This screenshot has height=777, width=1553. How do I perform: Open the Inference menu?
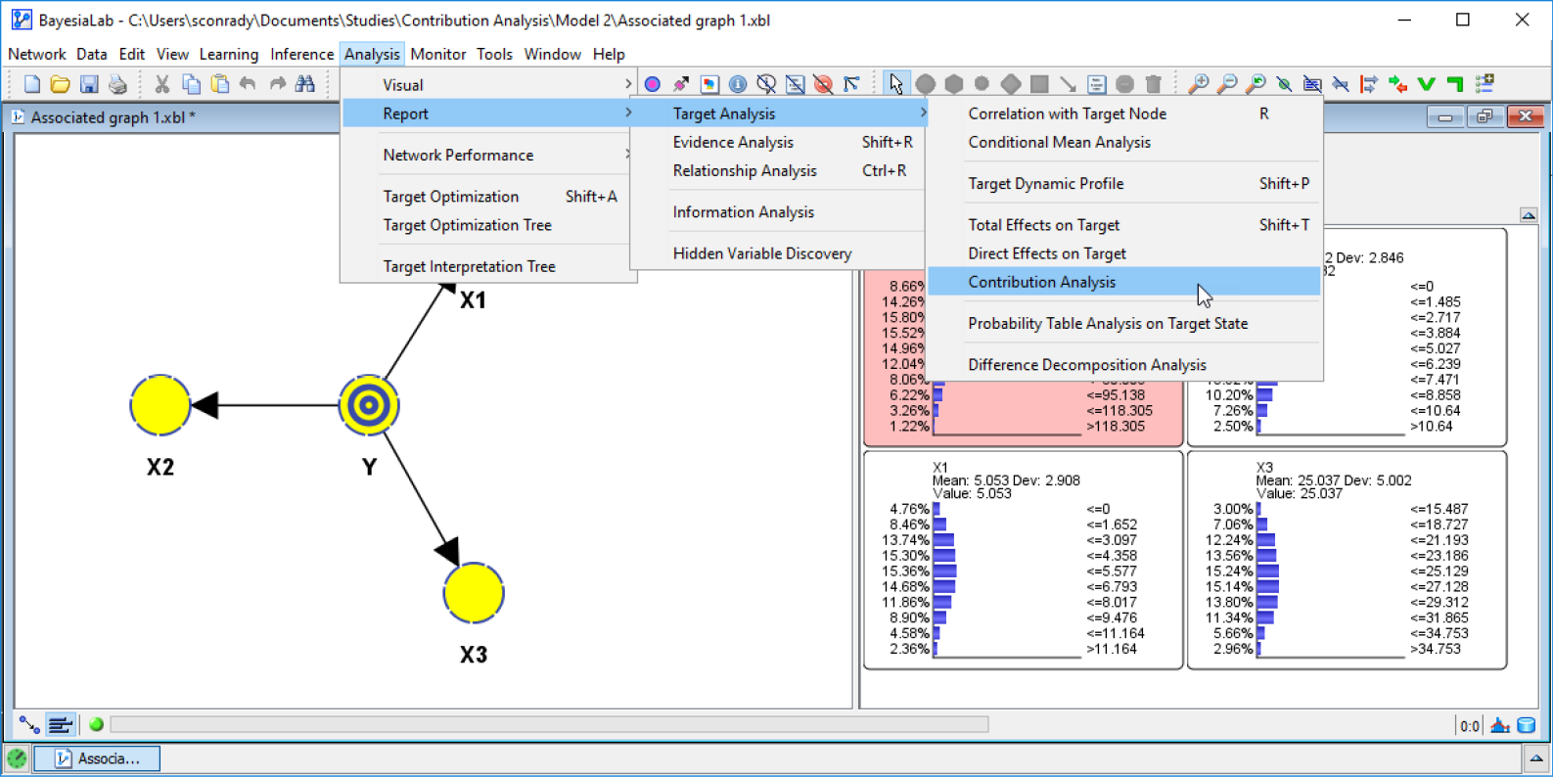coord(301,54)
